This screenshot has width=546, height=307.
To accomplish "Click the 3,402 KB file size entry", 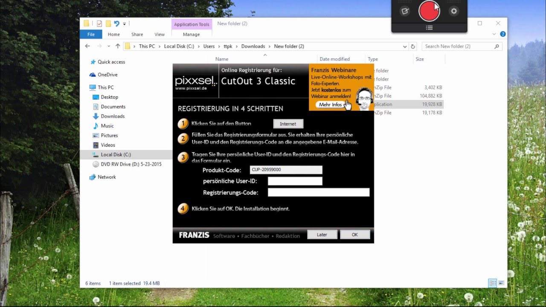I will click(433, 87).
